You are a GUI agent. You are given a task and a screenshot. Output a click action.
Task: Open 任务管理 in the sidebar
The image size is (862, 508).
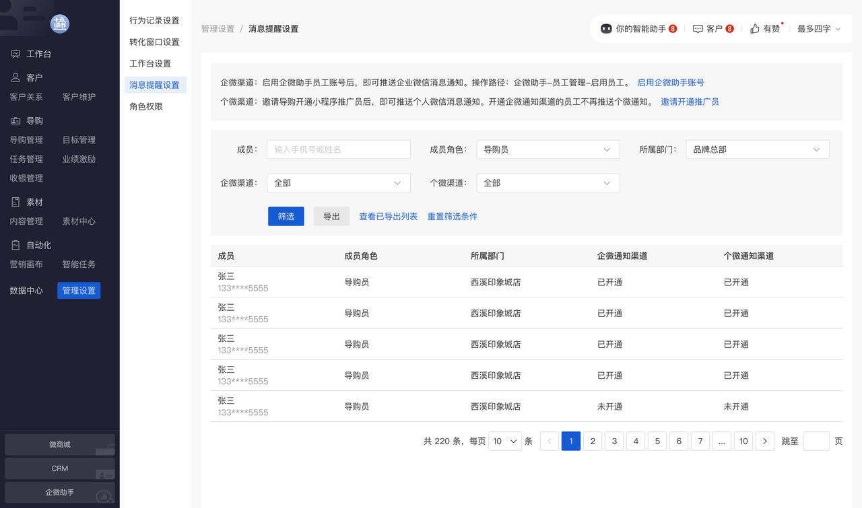pos(26,159)
